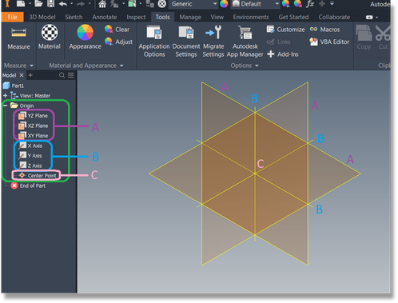This screenshot has width=398, height=303.
Task: Open the File menu
Action: point(12,17)
